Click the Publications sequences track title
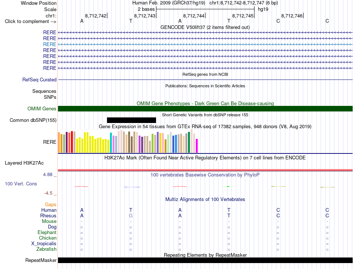Image resolution: width=353 pixels, height=269 pixels. pyautogui.click(x=205, y=86)
